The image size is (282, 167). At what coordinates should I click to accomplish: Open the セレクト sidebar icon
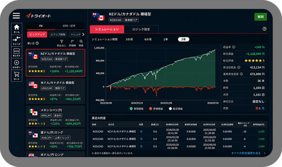[x=16, y=52]
